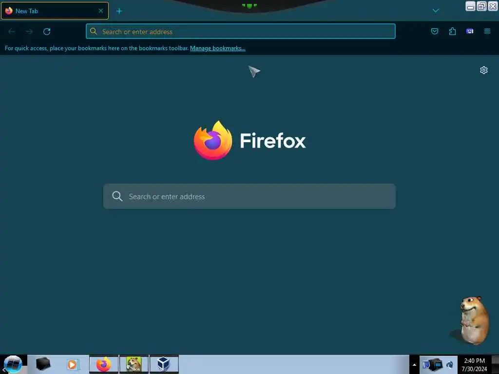Screen dimensions: 499x374
Task: Click the Forward navigation arrow
Action: click(29, 32)
